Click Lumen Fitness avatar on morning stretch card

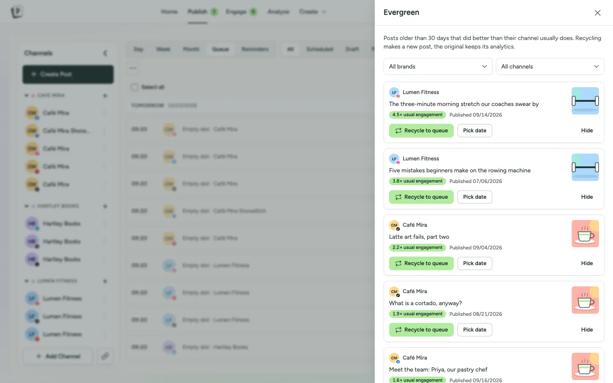click(394, 92)
